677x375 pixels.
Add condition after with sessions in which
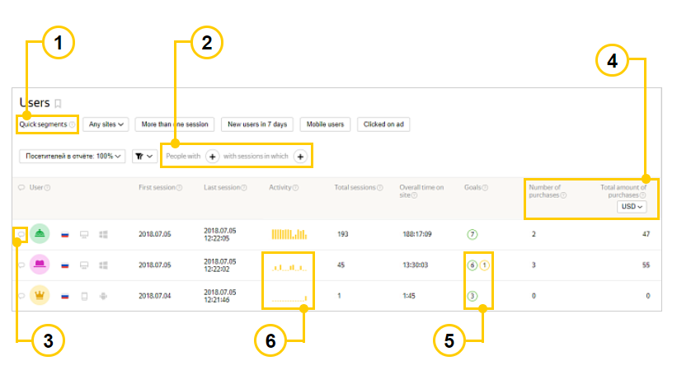(300, 156)
